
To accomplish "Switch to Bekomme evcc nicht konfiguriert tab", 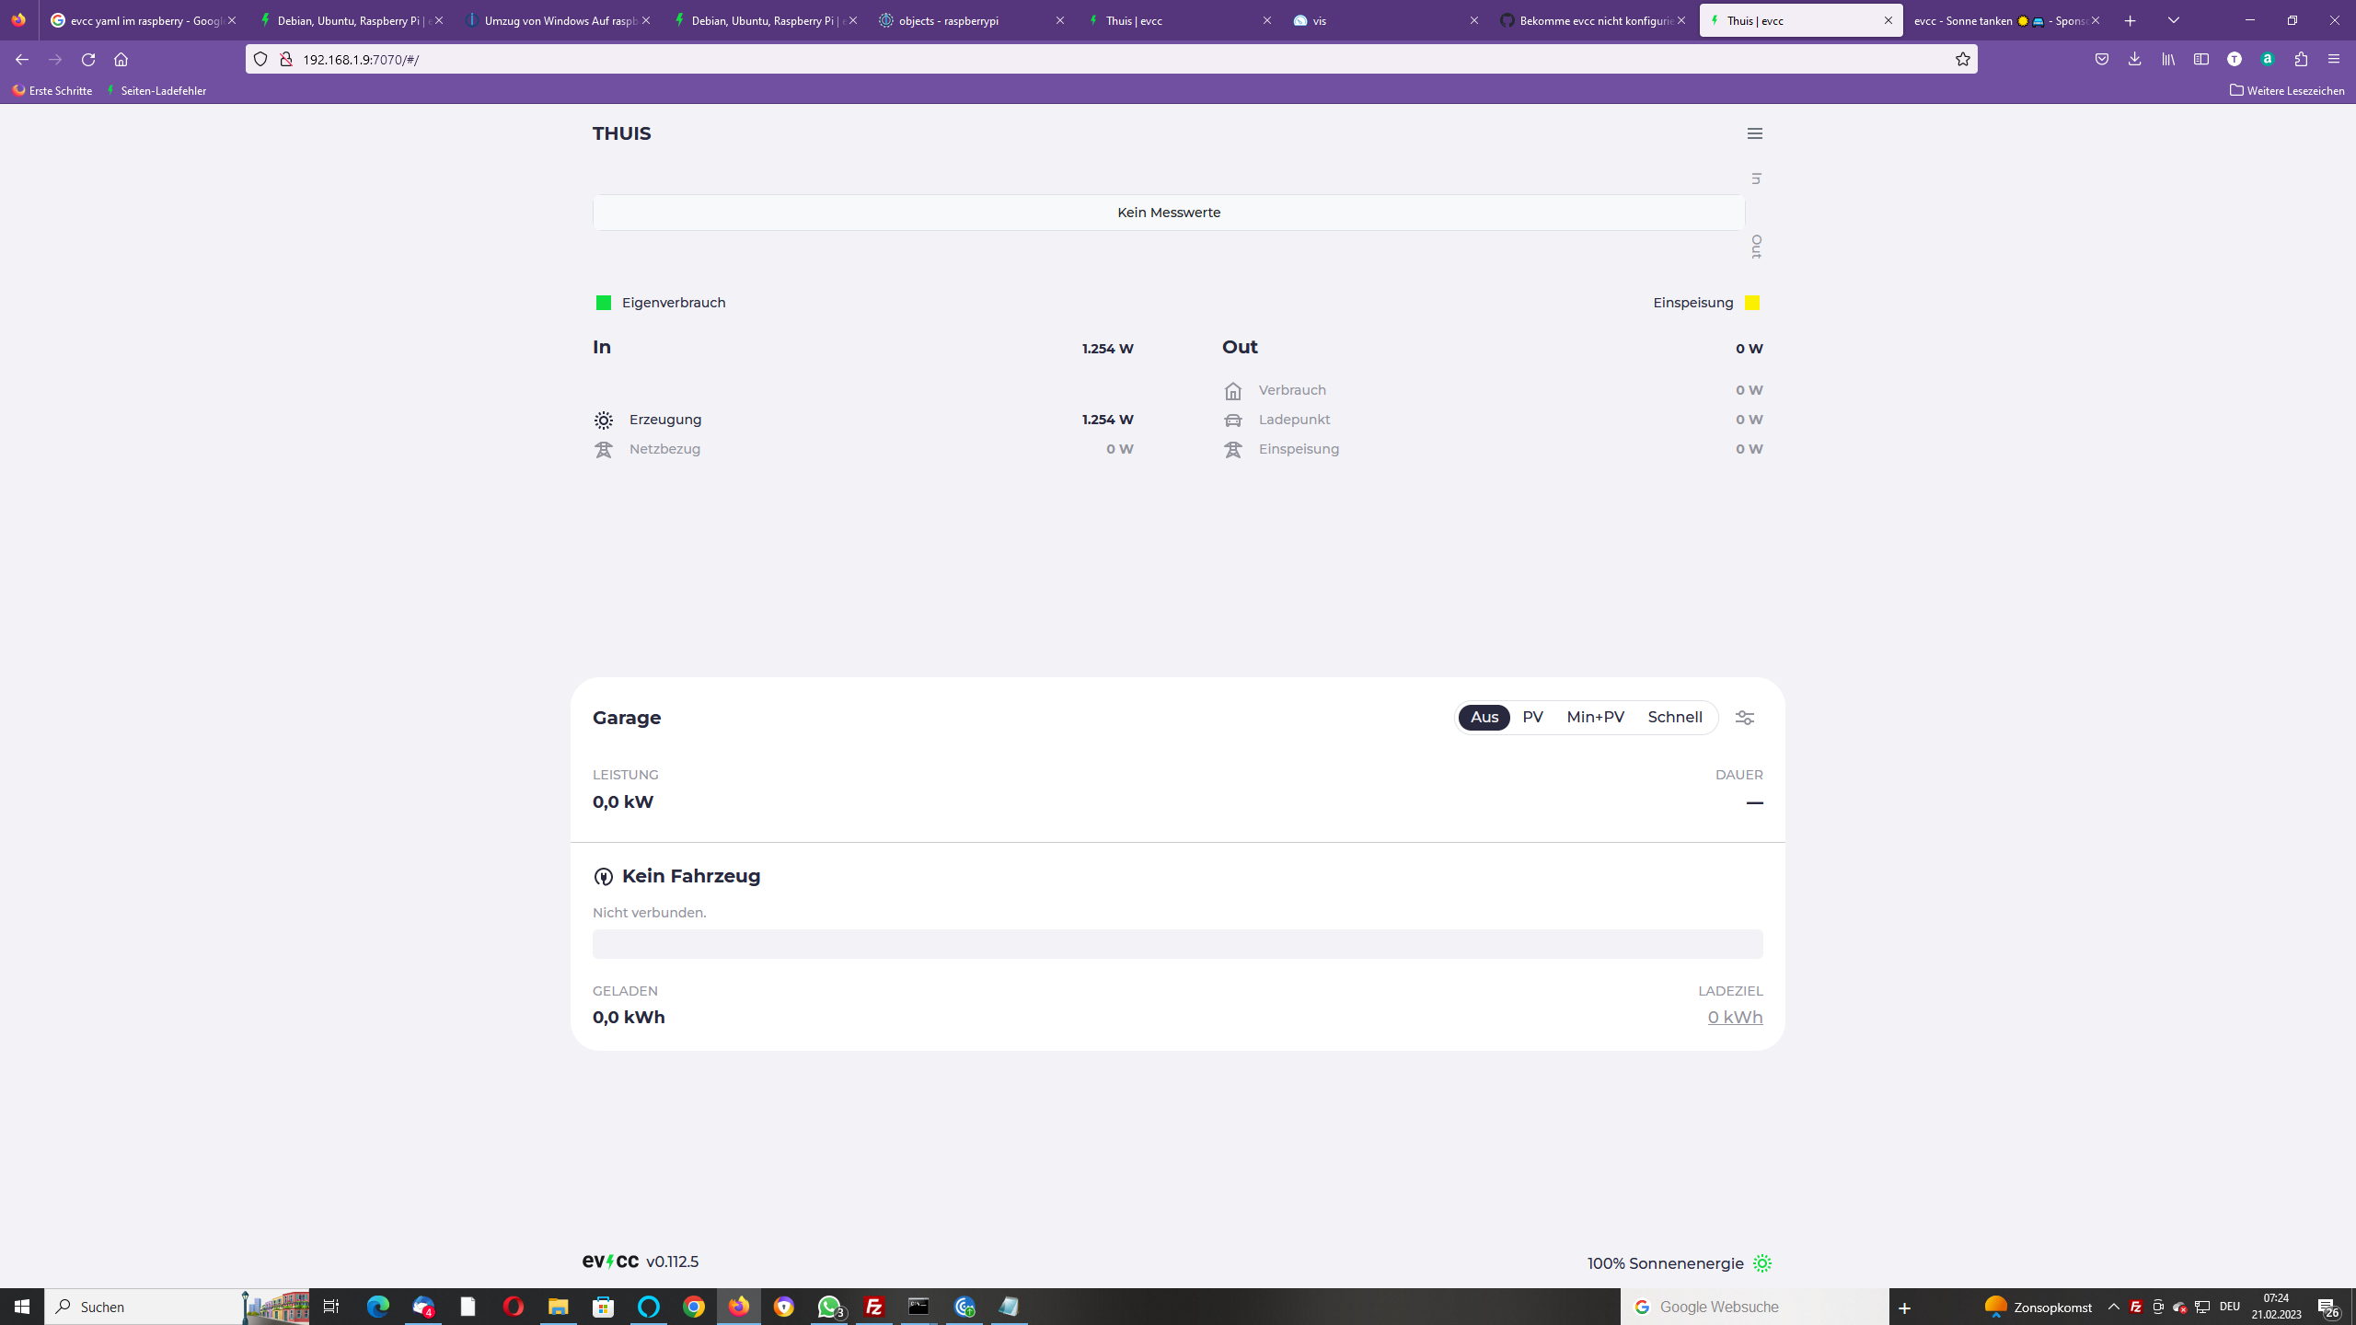I will tap(1592, 20).
